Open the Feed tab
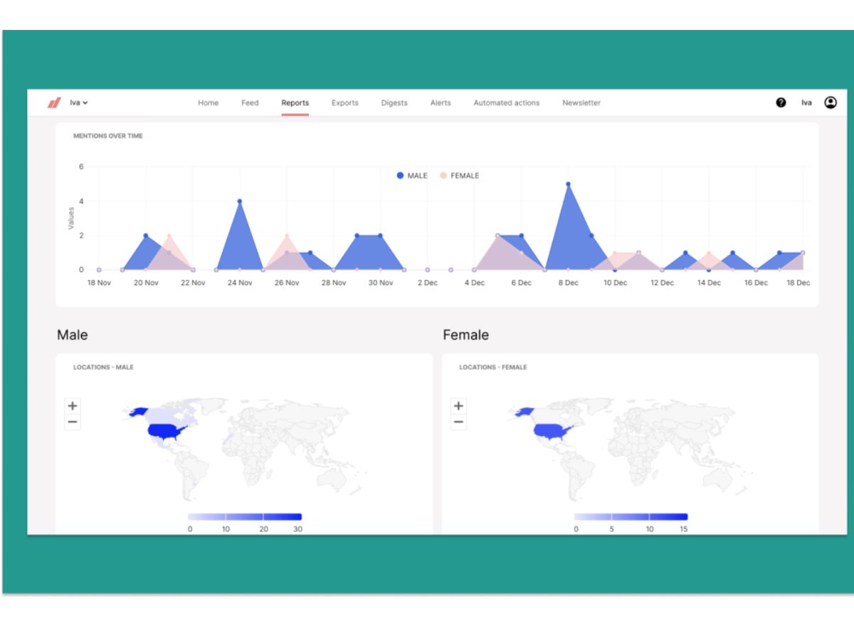Screen dimensions: 854x641 (x=250, y=103)
